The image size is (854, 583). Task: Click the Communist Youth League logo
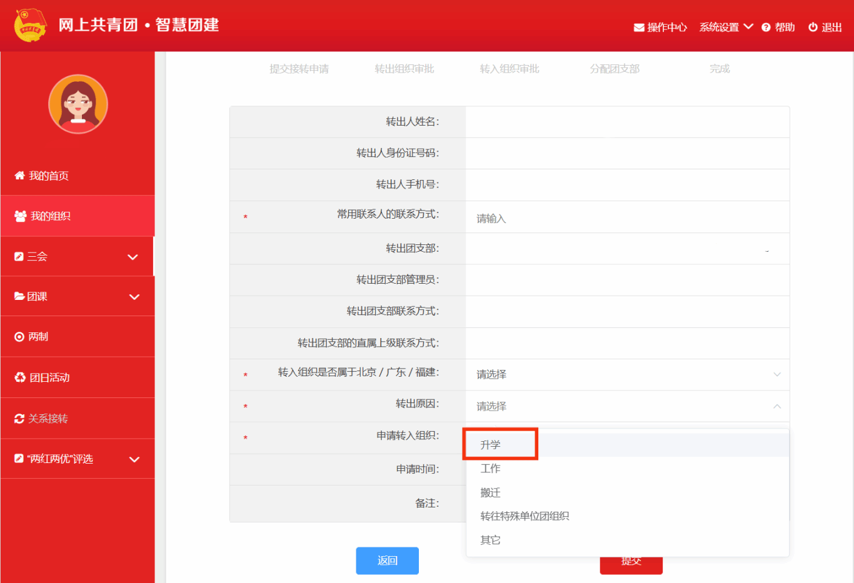30,26
